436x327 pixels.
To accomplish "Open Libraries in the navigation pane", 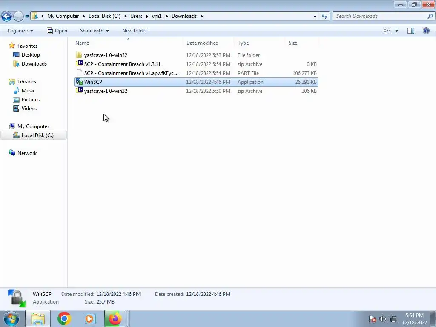I will [x=27, y=81].
